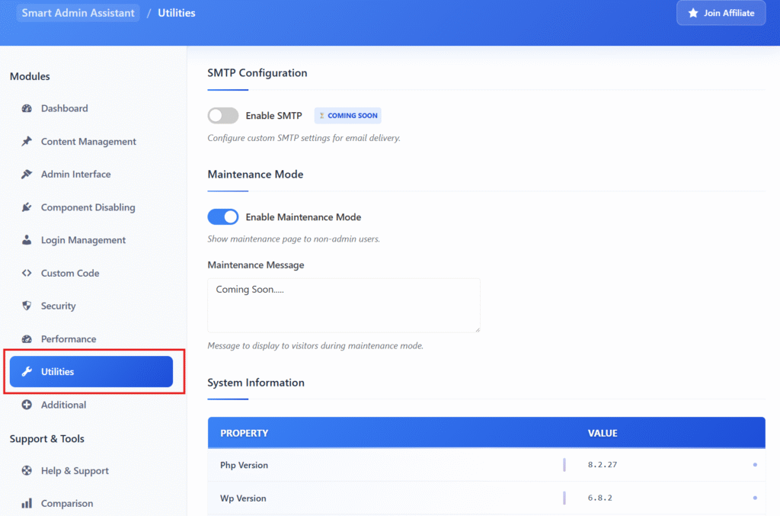Click the Maintenance Mode heading
Screen dimensions: 780x516
tap(255, 174)
